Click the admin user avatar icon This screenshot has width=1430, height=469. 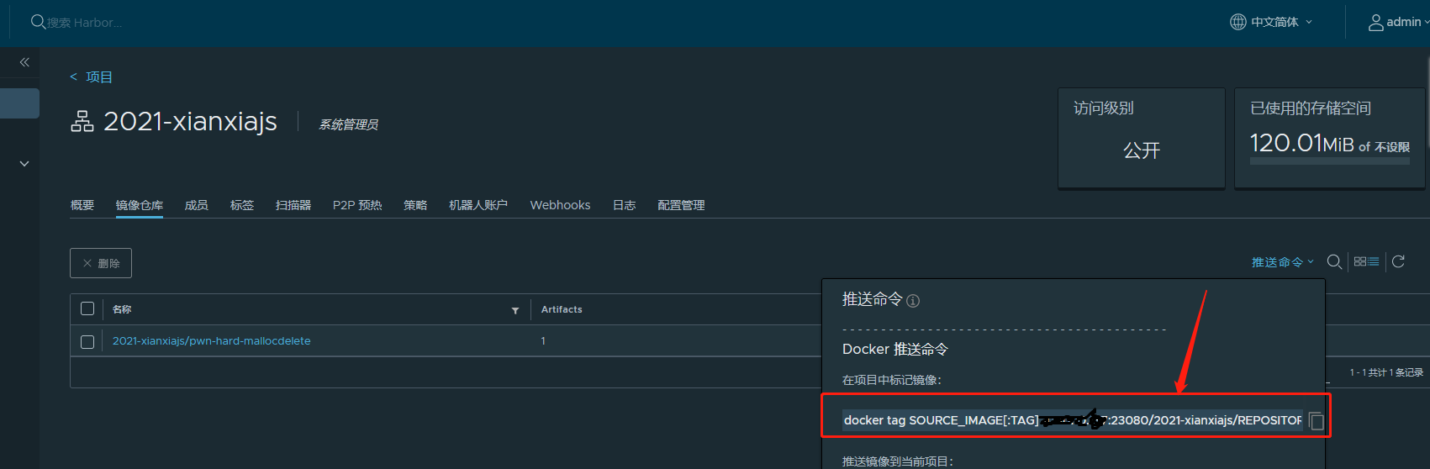point(1376,23)
